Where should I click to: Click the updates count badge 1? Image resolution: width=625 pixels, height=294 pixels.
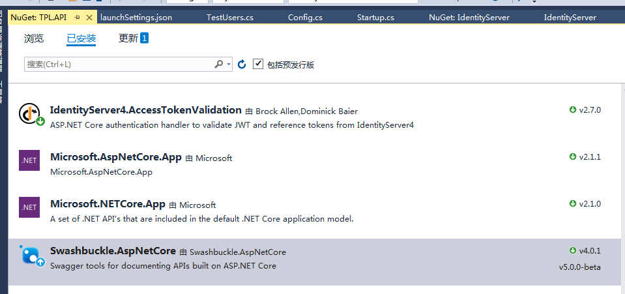[144, 38]
